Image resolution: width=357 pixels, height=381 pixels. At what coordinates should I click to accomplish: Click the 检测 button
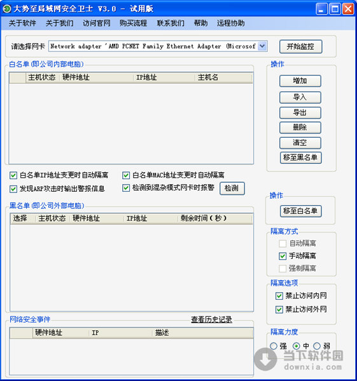tap(232, 189)
